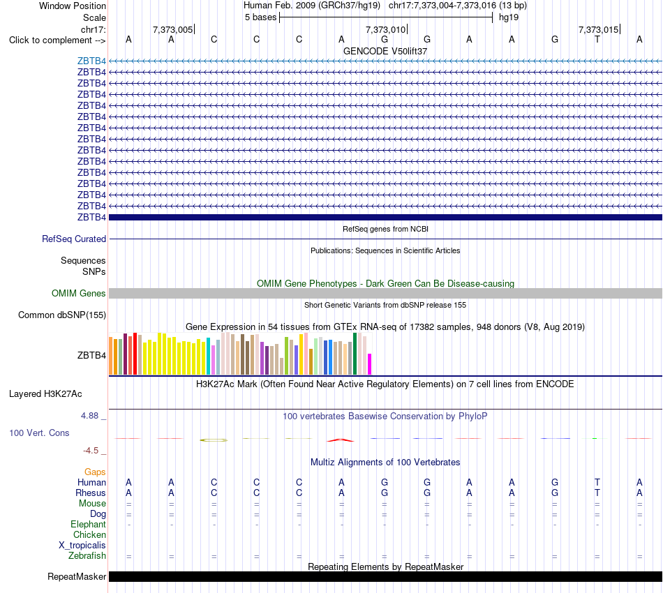
Task: Click the 7,373,010 ruler coordinate
Action: [386, 29]
